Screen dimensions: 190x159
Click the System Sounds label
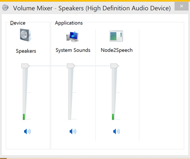[x=73, y=50]
